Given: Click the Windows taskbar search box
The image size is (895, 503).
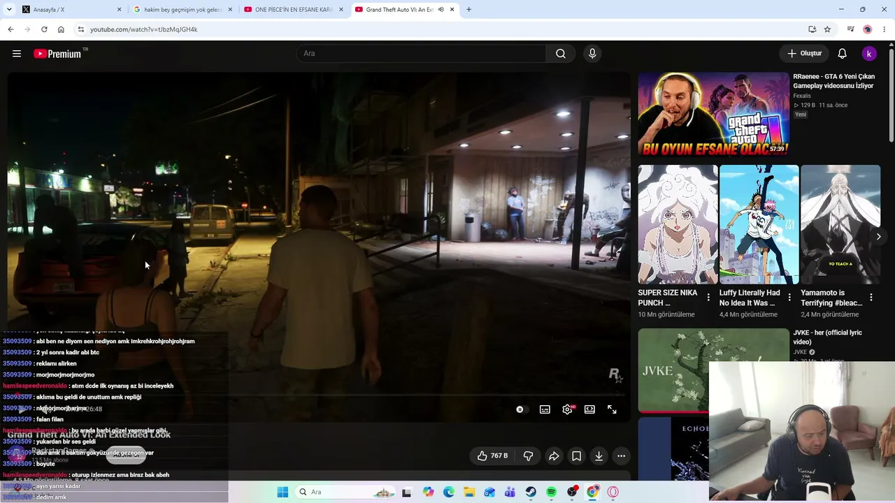Looking at the screenshot, I should (346, 492).
